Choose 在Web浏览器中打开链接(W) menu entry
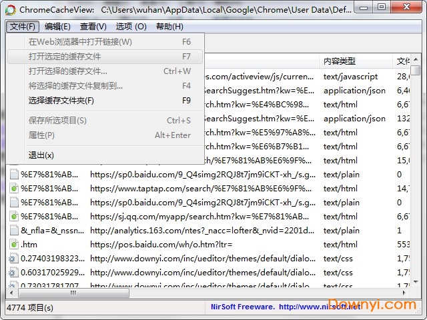Image resolution: width=427 pixels, height=320 pixels. click(105, 42)
